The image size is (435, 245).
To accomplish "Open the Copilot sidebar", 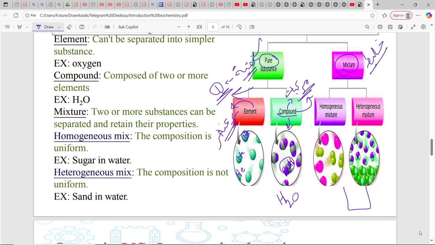I will pyautogui.click(x=429, y=15).
